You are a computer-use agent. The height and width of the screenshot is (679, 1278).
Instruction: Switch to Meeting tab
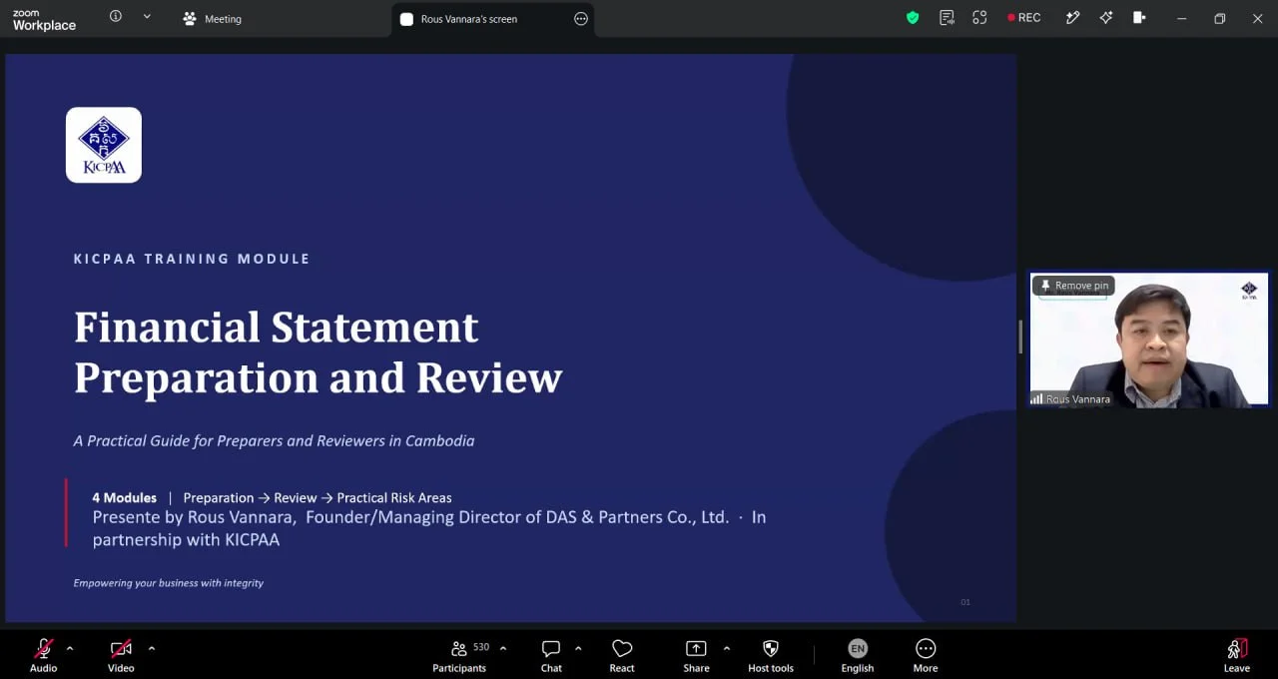213,18
